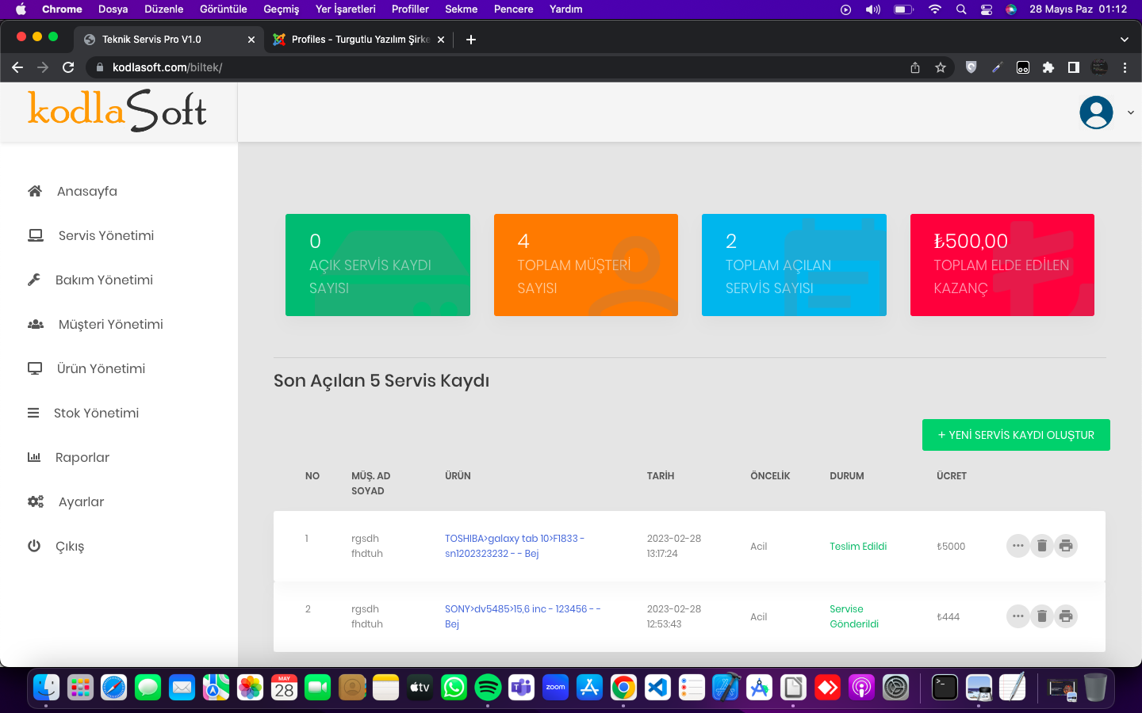Viewport: 1142px width, 713px height.
Task: Open the Servis Yönetimi menu item
Action: coord(105,235)
